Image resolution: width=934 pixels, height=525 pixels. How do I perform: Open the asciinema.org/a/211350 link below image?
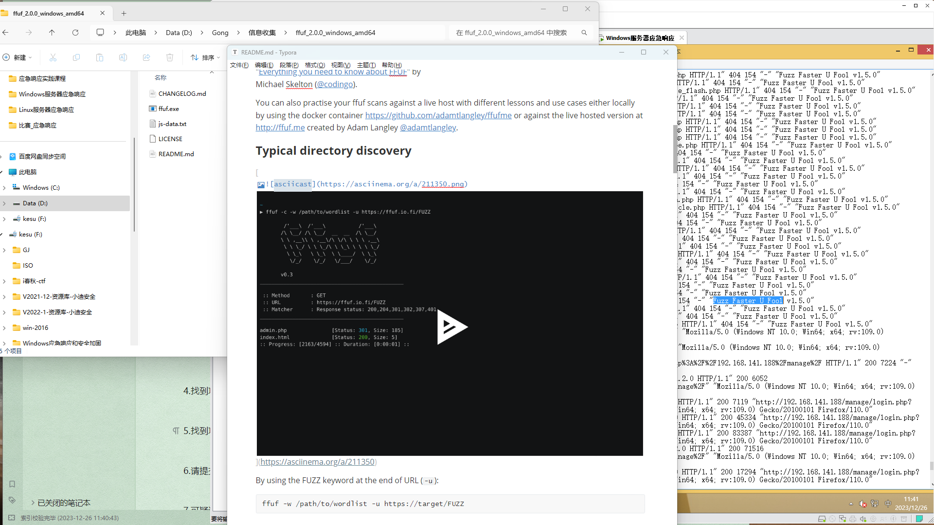[317, 462]
